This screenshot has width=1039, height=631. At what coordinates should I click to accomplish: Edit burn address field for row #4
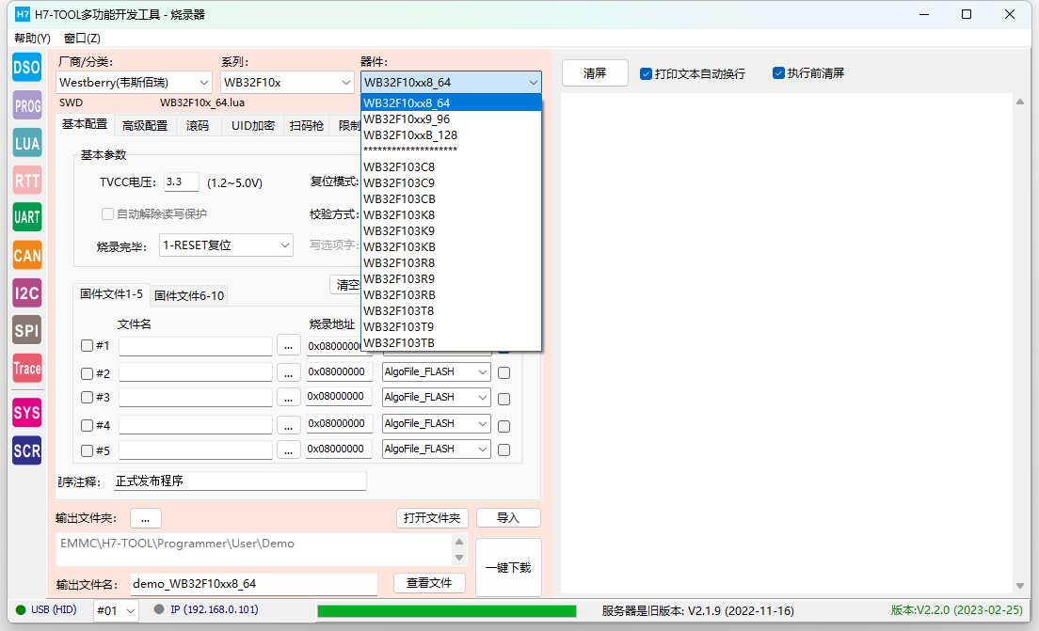click(x=339, y=424)
